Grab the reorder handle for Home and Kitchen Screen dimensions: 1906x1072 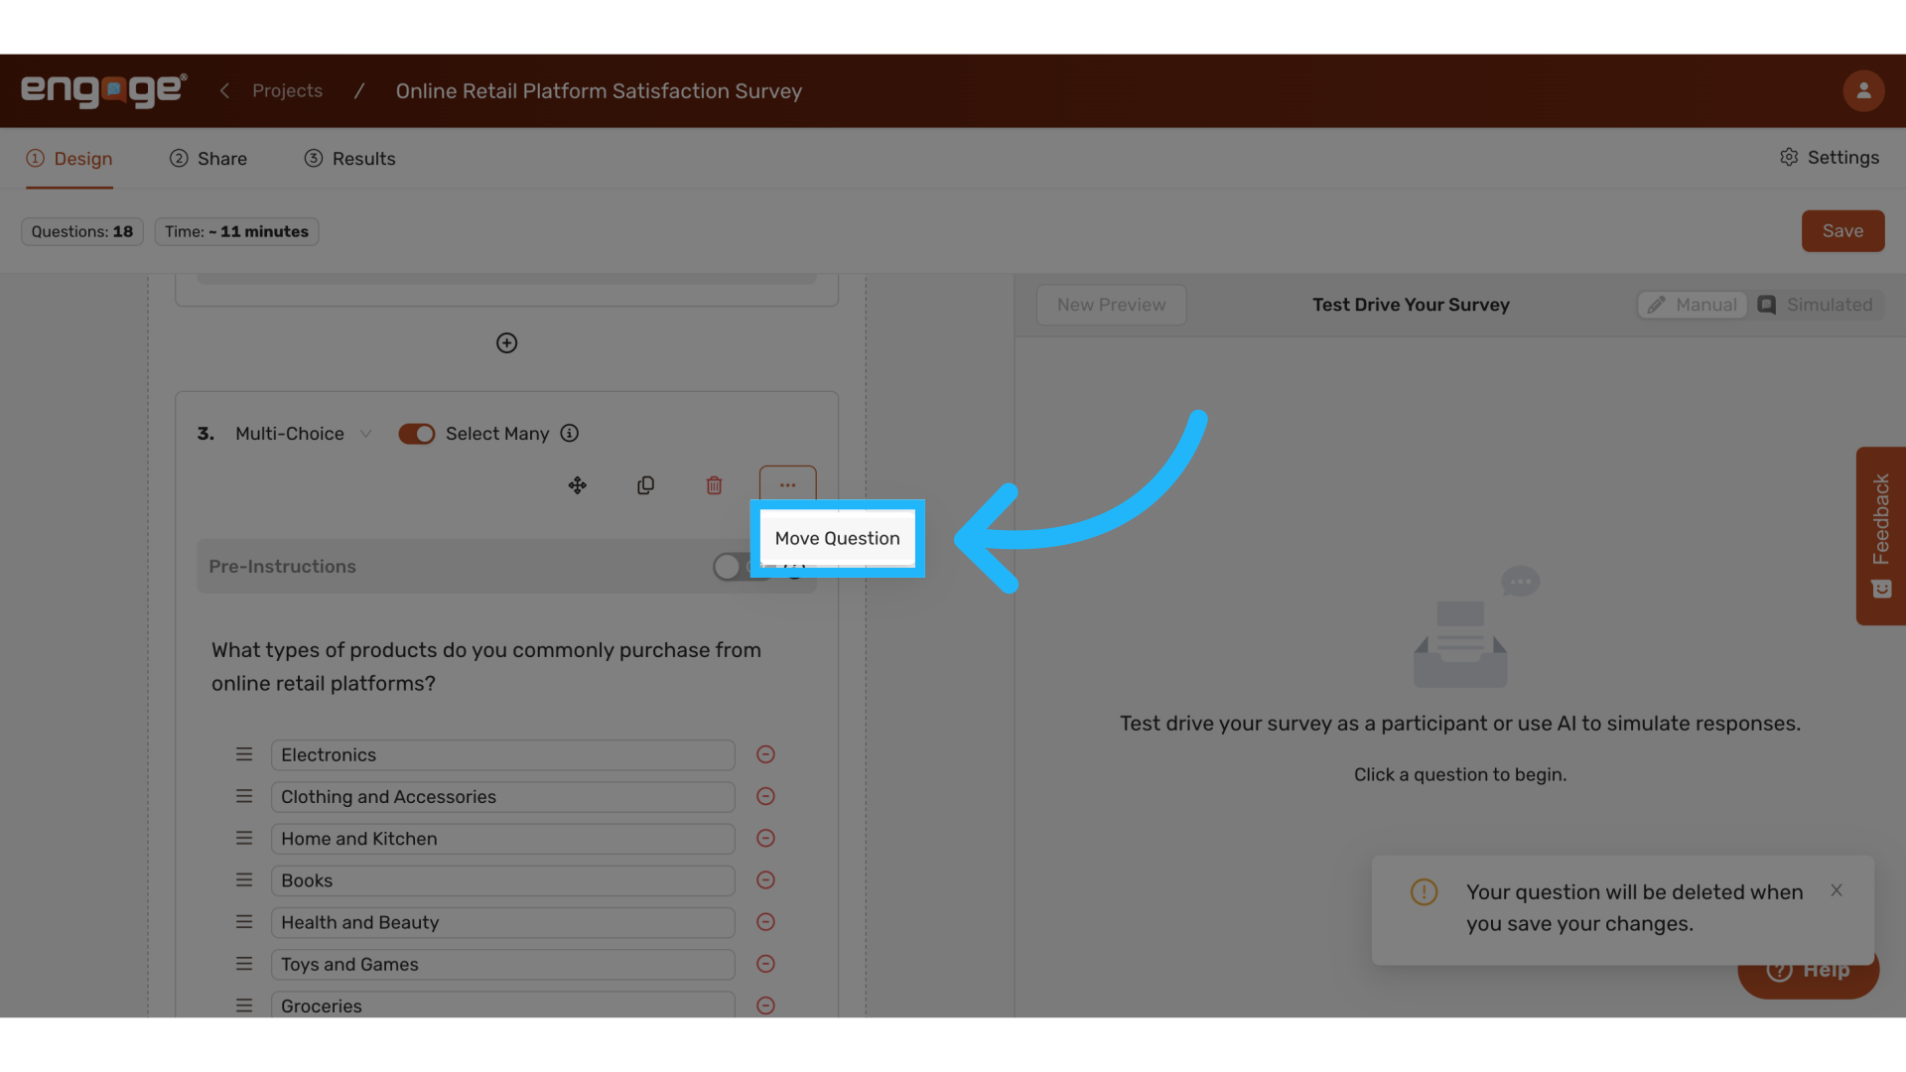click(244, 838)
